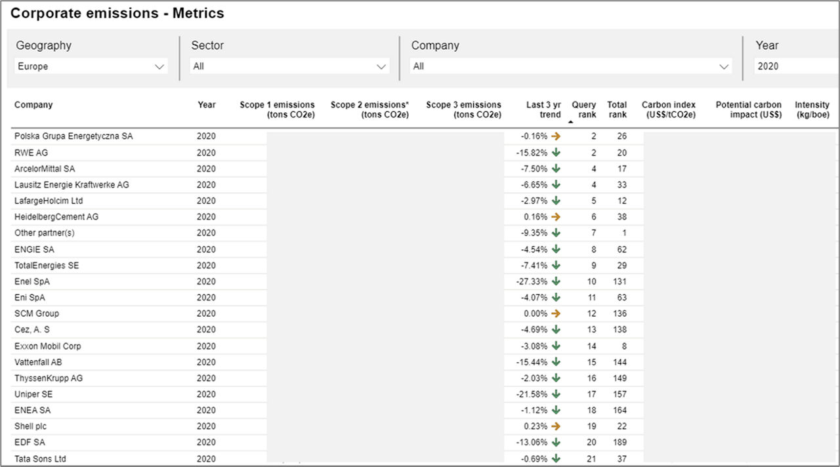Viewport: 840px width, 467px height.
Task: Sort by Carbon index (US$/tCO2e) header
Action: [x=669, y=110]
